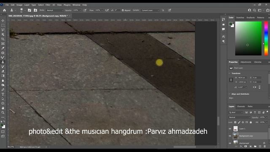Pick a color in the green color field
Viewport: 270px width, 152px height.
248,38
